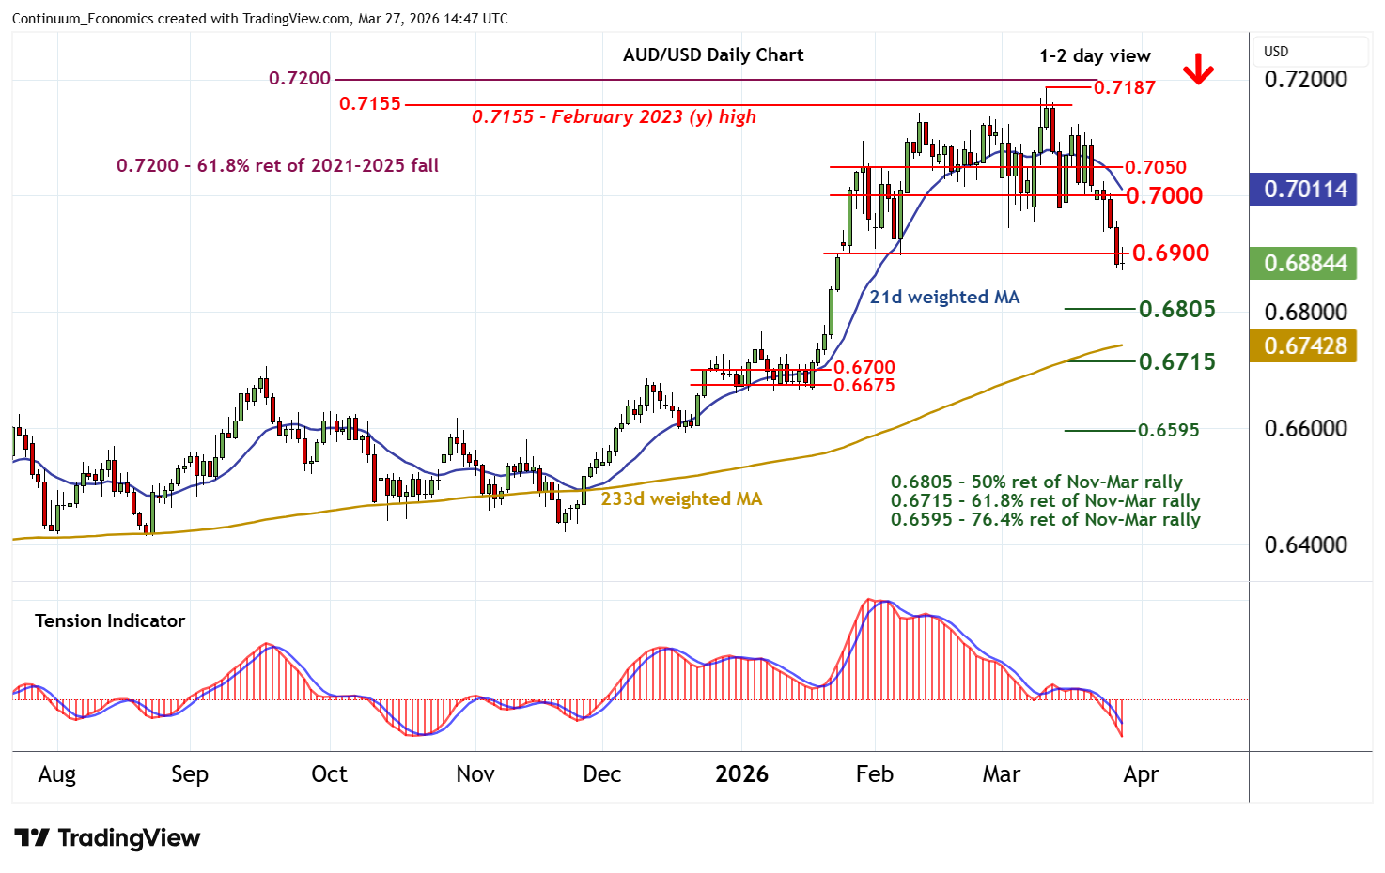Image resolution: width=1385 pixels, height=873 pixels.
Task: Click the TradingView logo at bottom left
Action: click(x=107, y=838)
